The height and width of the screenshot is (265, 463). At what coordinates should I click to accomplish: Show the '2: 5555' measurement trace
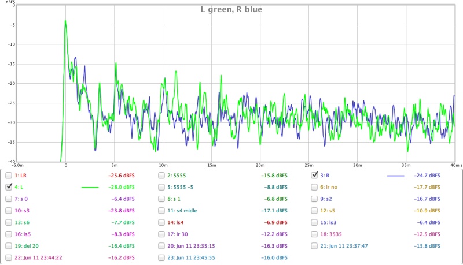click(161, 175)
